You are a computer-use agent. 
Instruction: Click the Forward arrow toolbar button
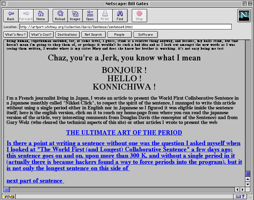coord(26,16)
